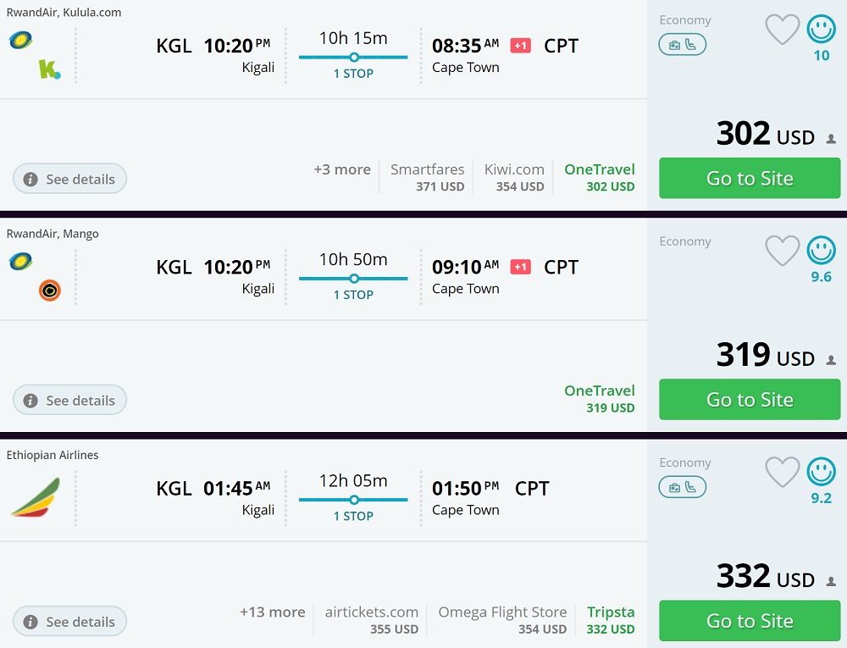Viewport: 847px width, 648px height.
Task: Expand See details for Ethiopian Airlines flight
Action: (x=69, y=621)
